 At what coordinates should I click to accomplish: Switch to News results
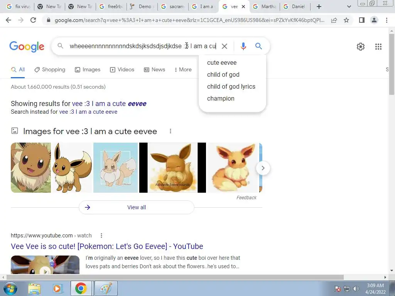click(x=154, y=70)
